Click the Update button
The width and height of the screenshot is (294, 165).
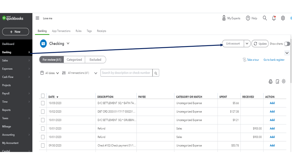click(x=260, y=43)
